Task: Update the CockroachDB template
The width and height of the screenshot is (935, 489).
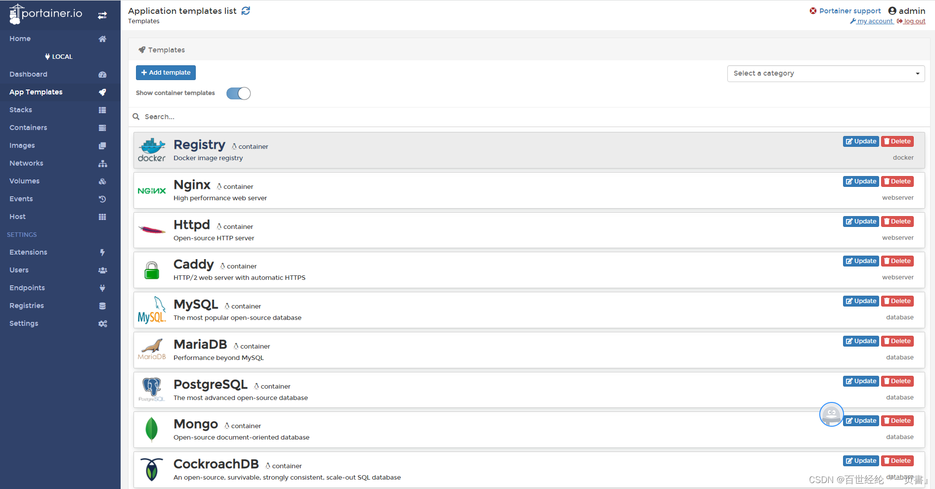Action: (x=861, y=461)
